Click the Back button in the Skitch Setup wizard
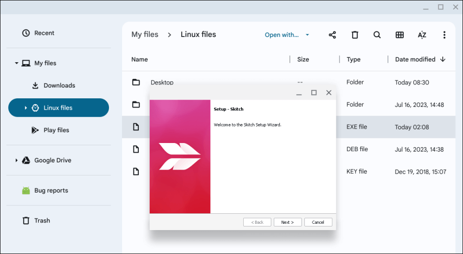The image size is (463, 254). pos(257,222)
